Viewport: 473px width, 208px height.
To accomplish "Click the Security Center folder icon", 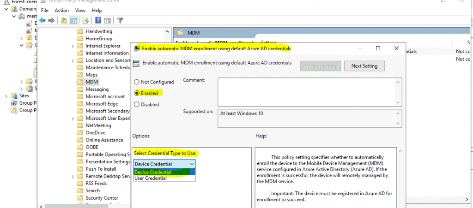I will click(x=80, y=198).
